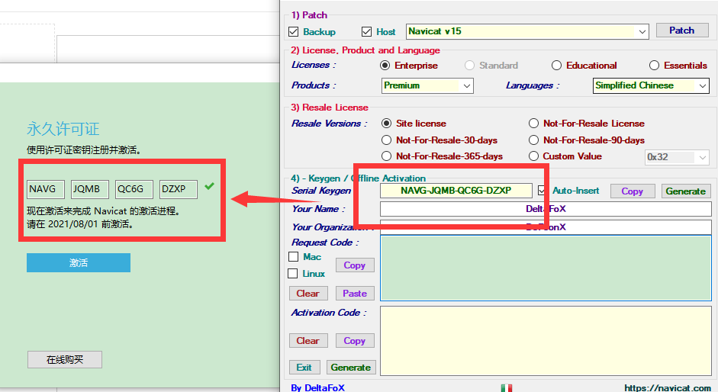
Task: Select the Custom Value radio option
Action: [533, 156]
